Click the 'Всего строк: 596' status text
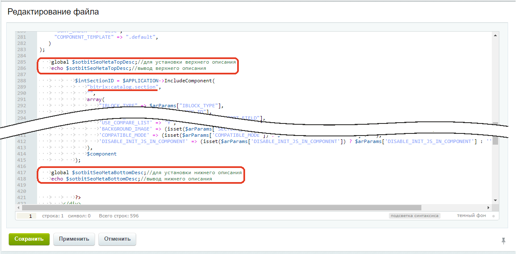 (119, 216)
